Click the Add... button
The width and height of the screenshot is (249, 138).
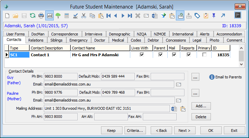(201, 106)
